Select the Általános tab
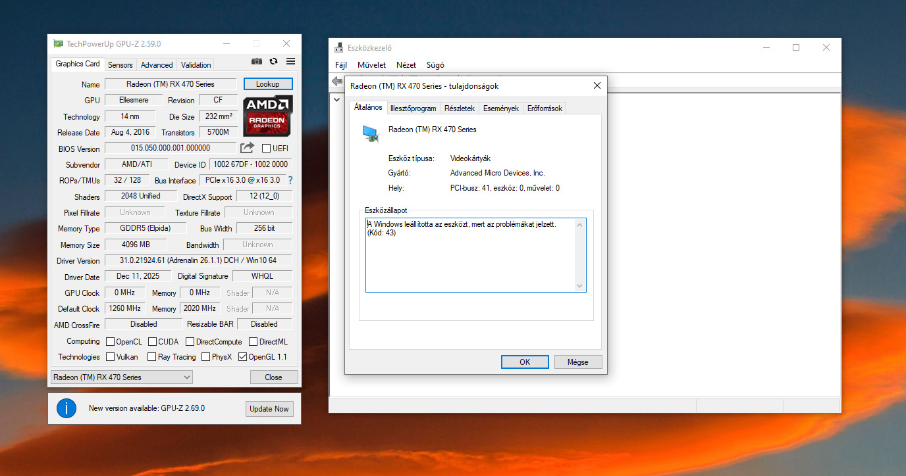 [x=368, y=107]
